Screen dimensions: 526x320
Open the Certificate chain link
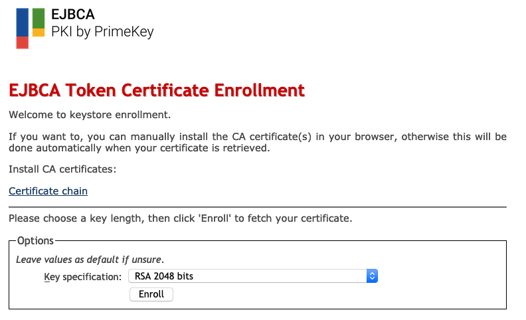tap(48, 191)
